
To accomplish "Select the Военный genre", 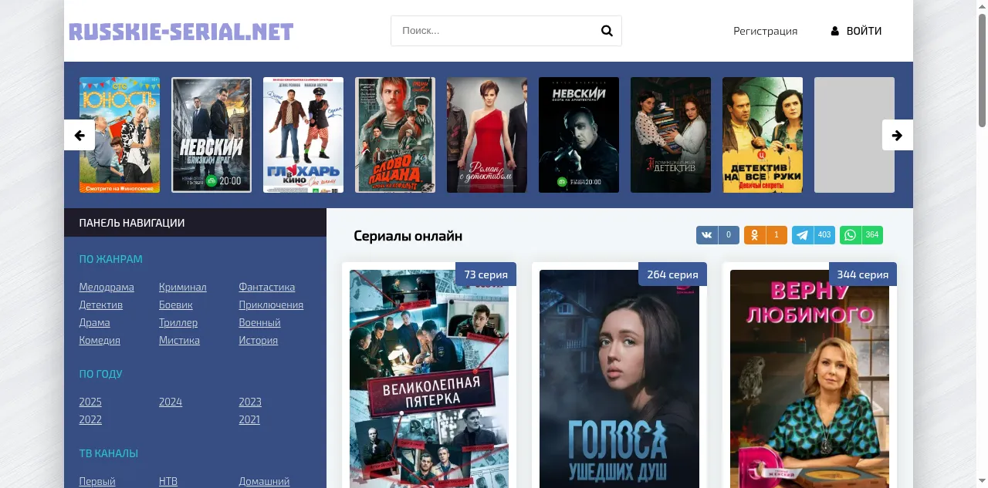I will [x=259, y=322].
